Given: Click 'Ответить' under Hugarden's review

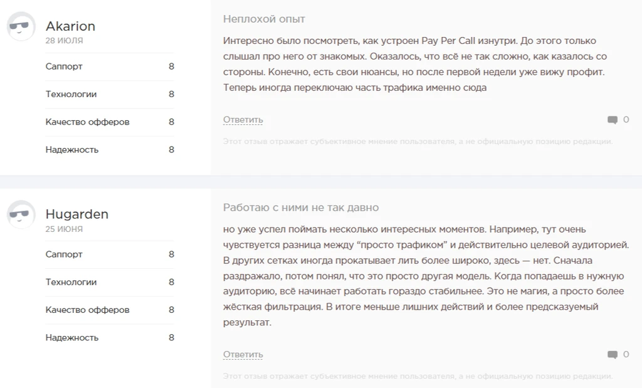Looking at the screenshot, I should 243,354.
